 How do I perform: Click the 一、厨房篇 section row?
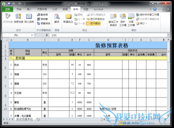(88, 58)
